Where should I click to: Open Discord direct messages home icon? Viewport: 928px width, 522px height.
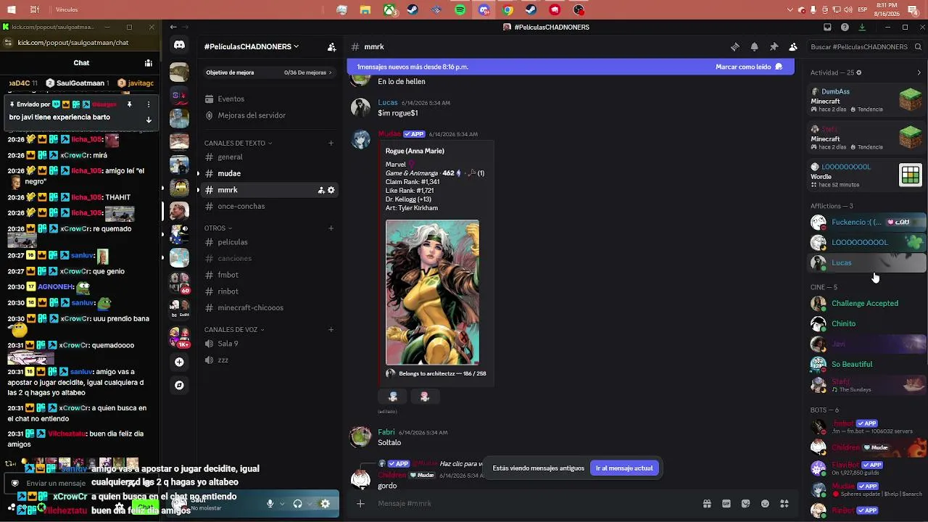point(179,45)
